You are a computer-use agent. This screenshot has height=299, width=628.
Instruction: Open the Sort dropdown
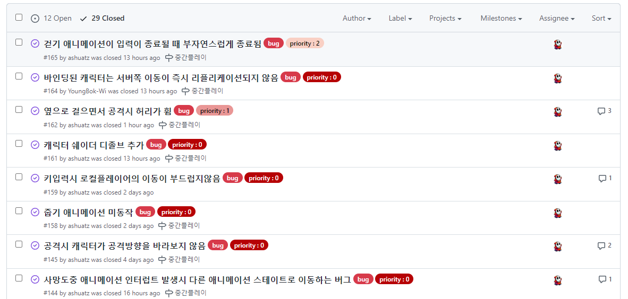point(601,19)
